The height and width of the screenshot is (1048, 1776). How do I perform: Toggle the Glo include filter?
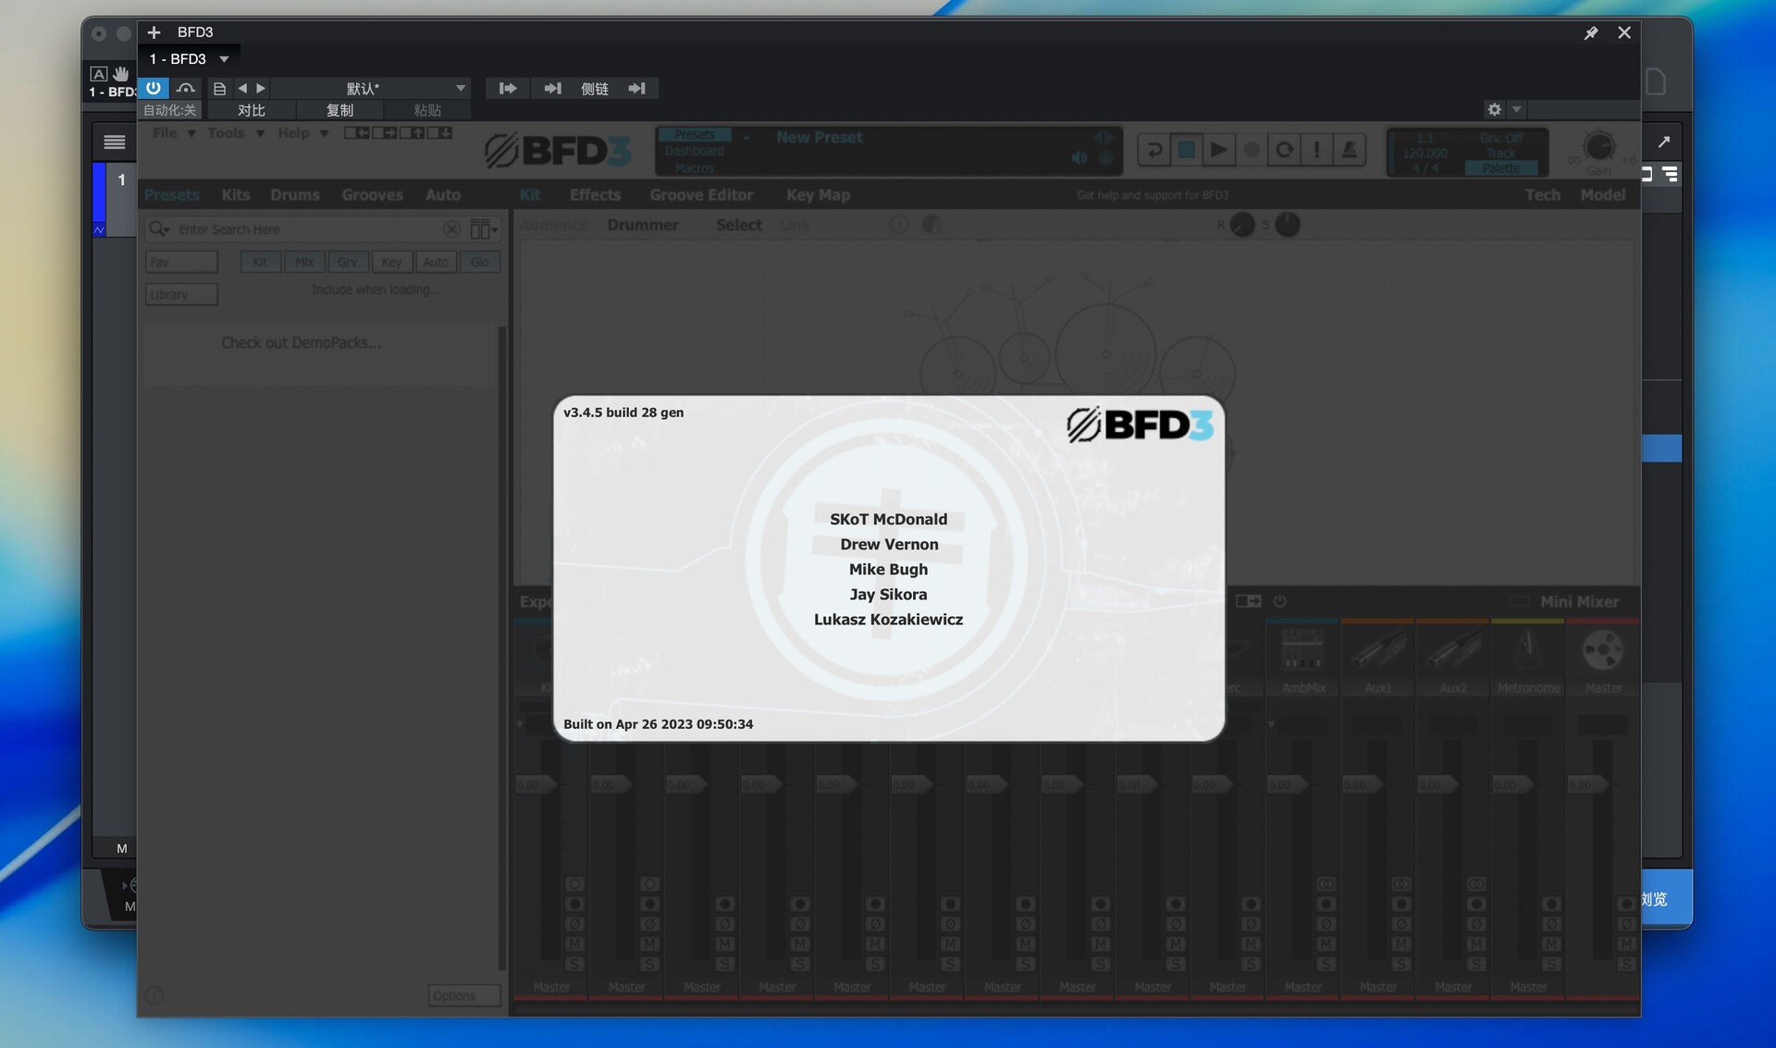[479, 263]
